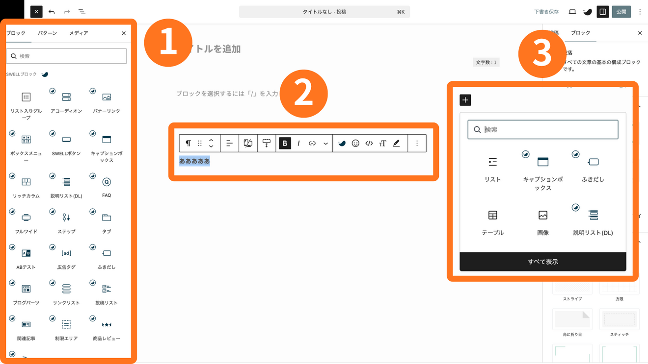Insert the ボックスメニュー block
648x364 pixels.
(26, 146)
